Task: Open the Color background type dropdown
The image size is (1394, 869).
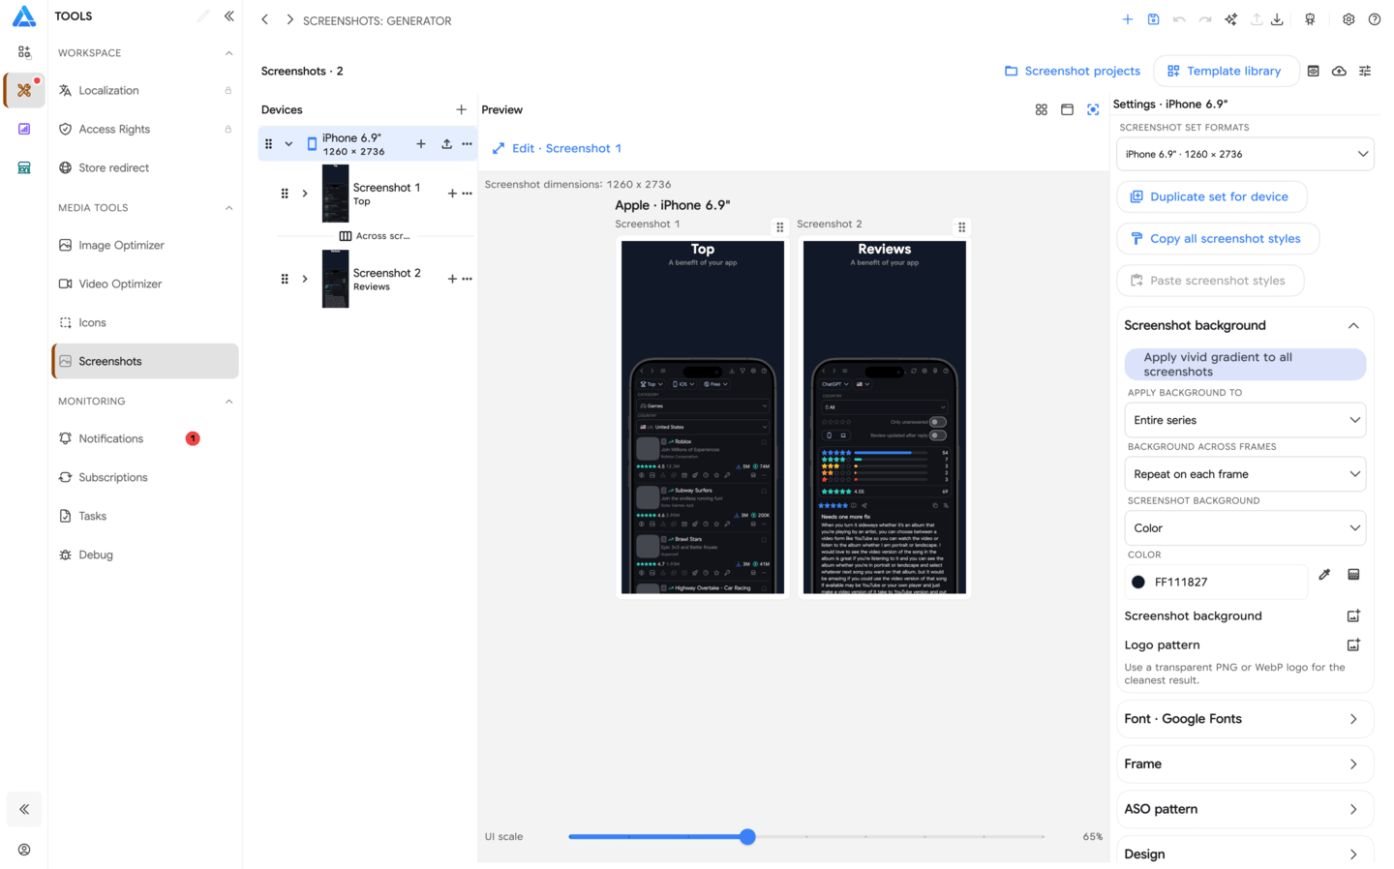Action: click(1245, 528)
